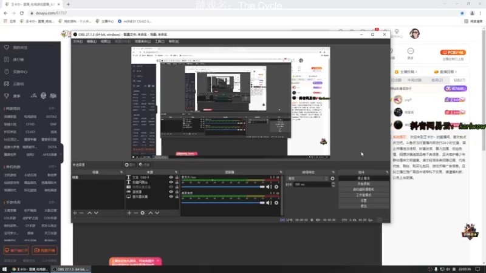The height and width of the screenshot is (273, 486).
Task: Click the bookmark star in the address bar
Action: point(462,13)
